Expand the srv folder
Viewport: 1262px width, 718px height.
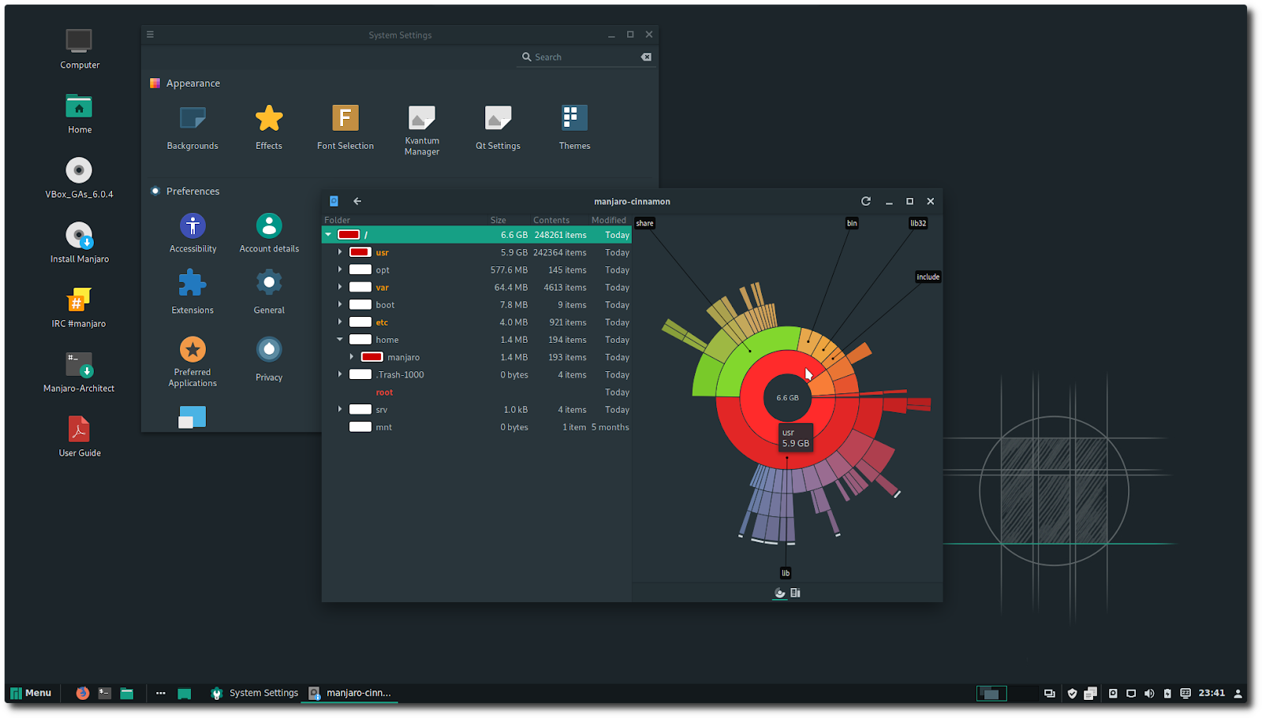pos(340,409)
